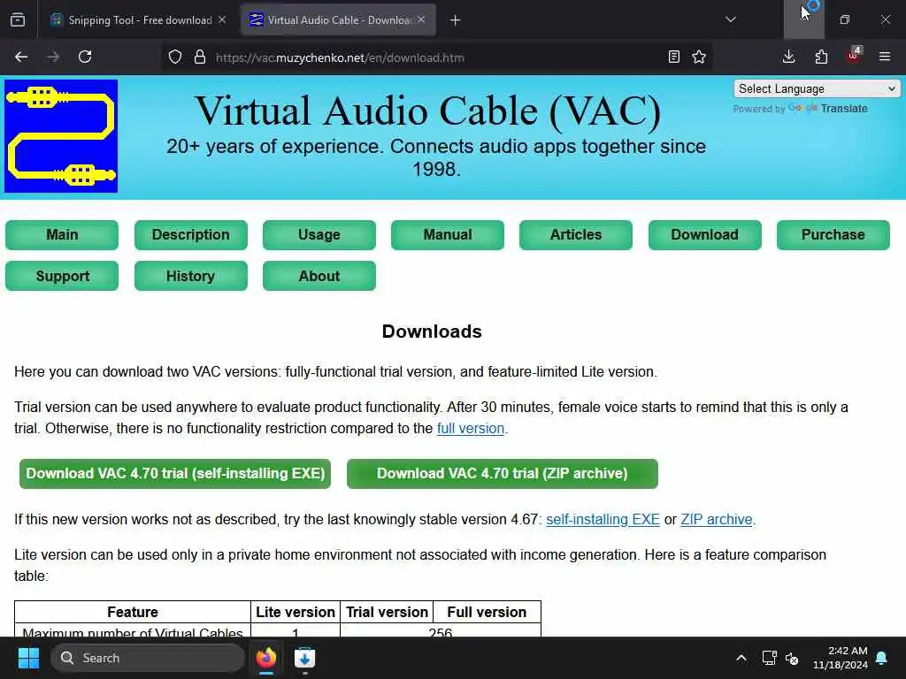Open Firefox View icon

pyautogui.click(x=18, y=20)
